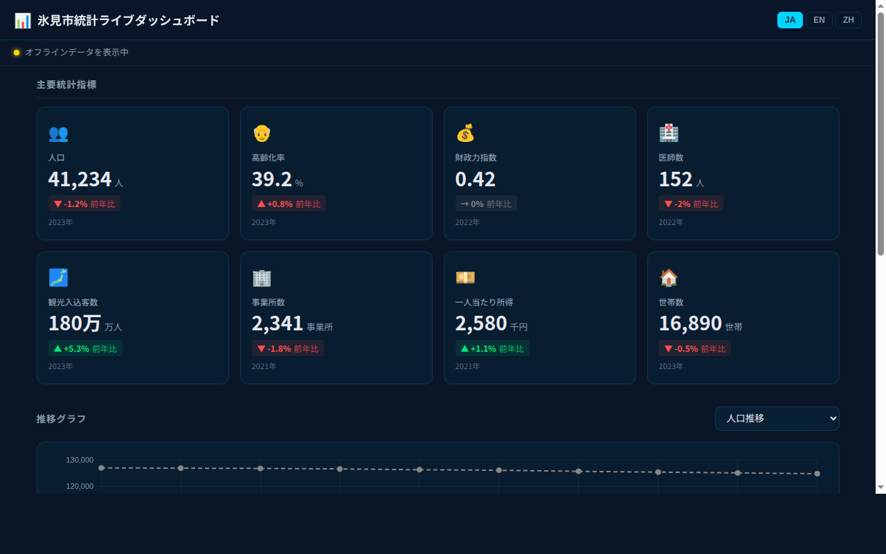Toggle the JA language selection
Screen dimensions: 886x554
[790, 20]
